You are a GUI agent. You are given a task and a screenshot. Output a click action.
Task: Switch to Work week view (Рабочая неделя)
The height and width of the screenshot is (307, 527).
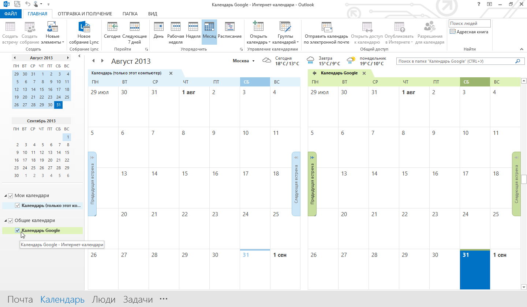tap(176, 33)
